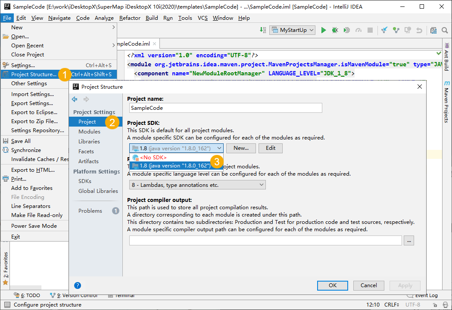Expand the project language level dropdown
This screenshot has width=452, height=310.
click(197, 185)
